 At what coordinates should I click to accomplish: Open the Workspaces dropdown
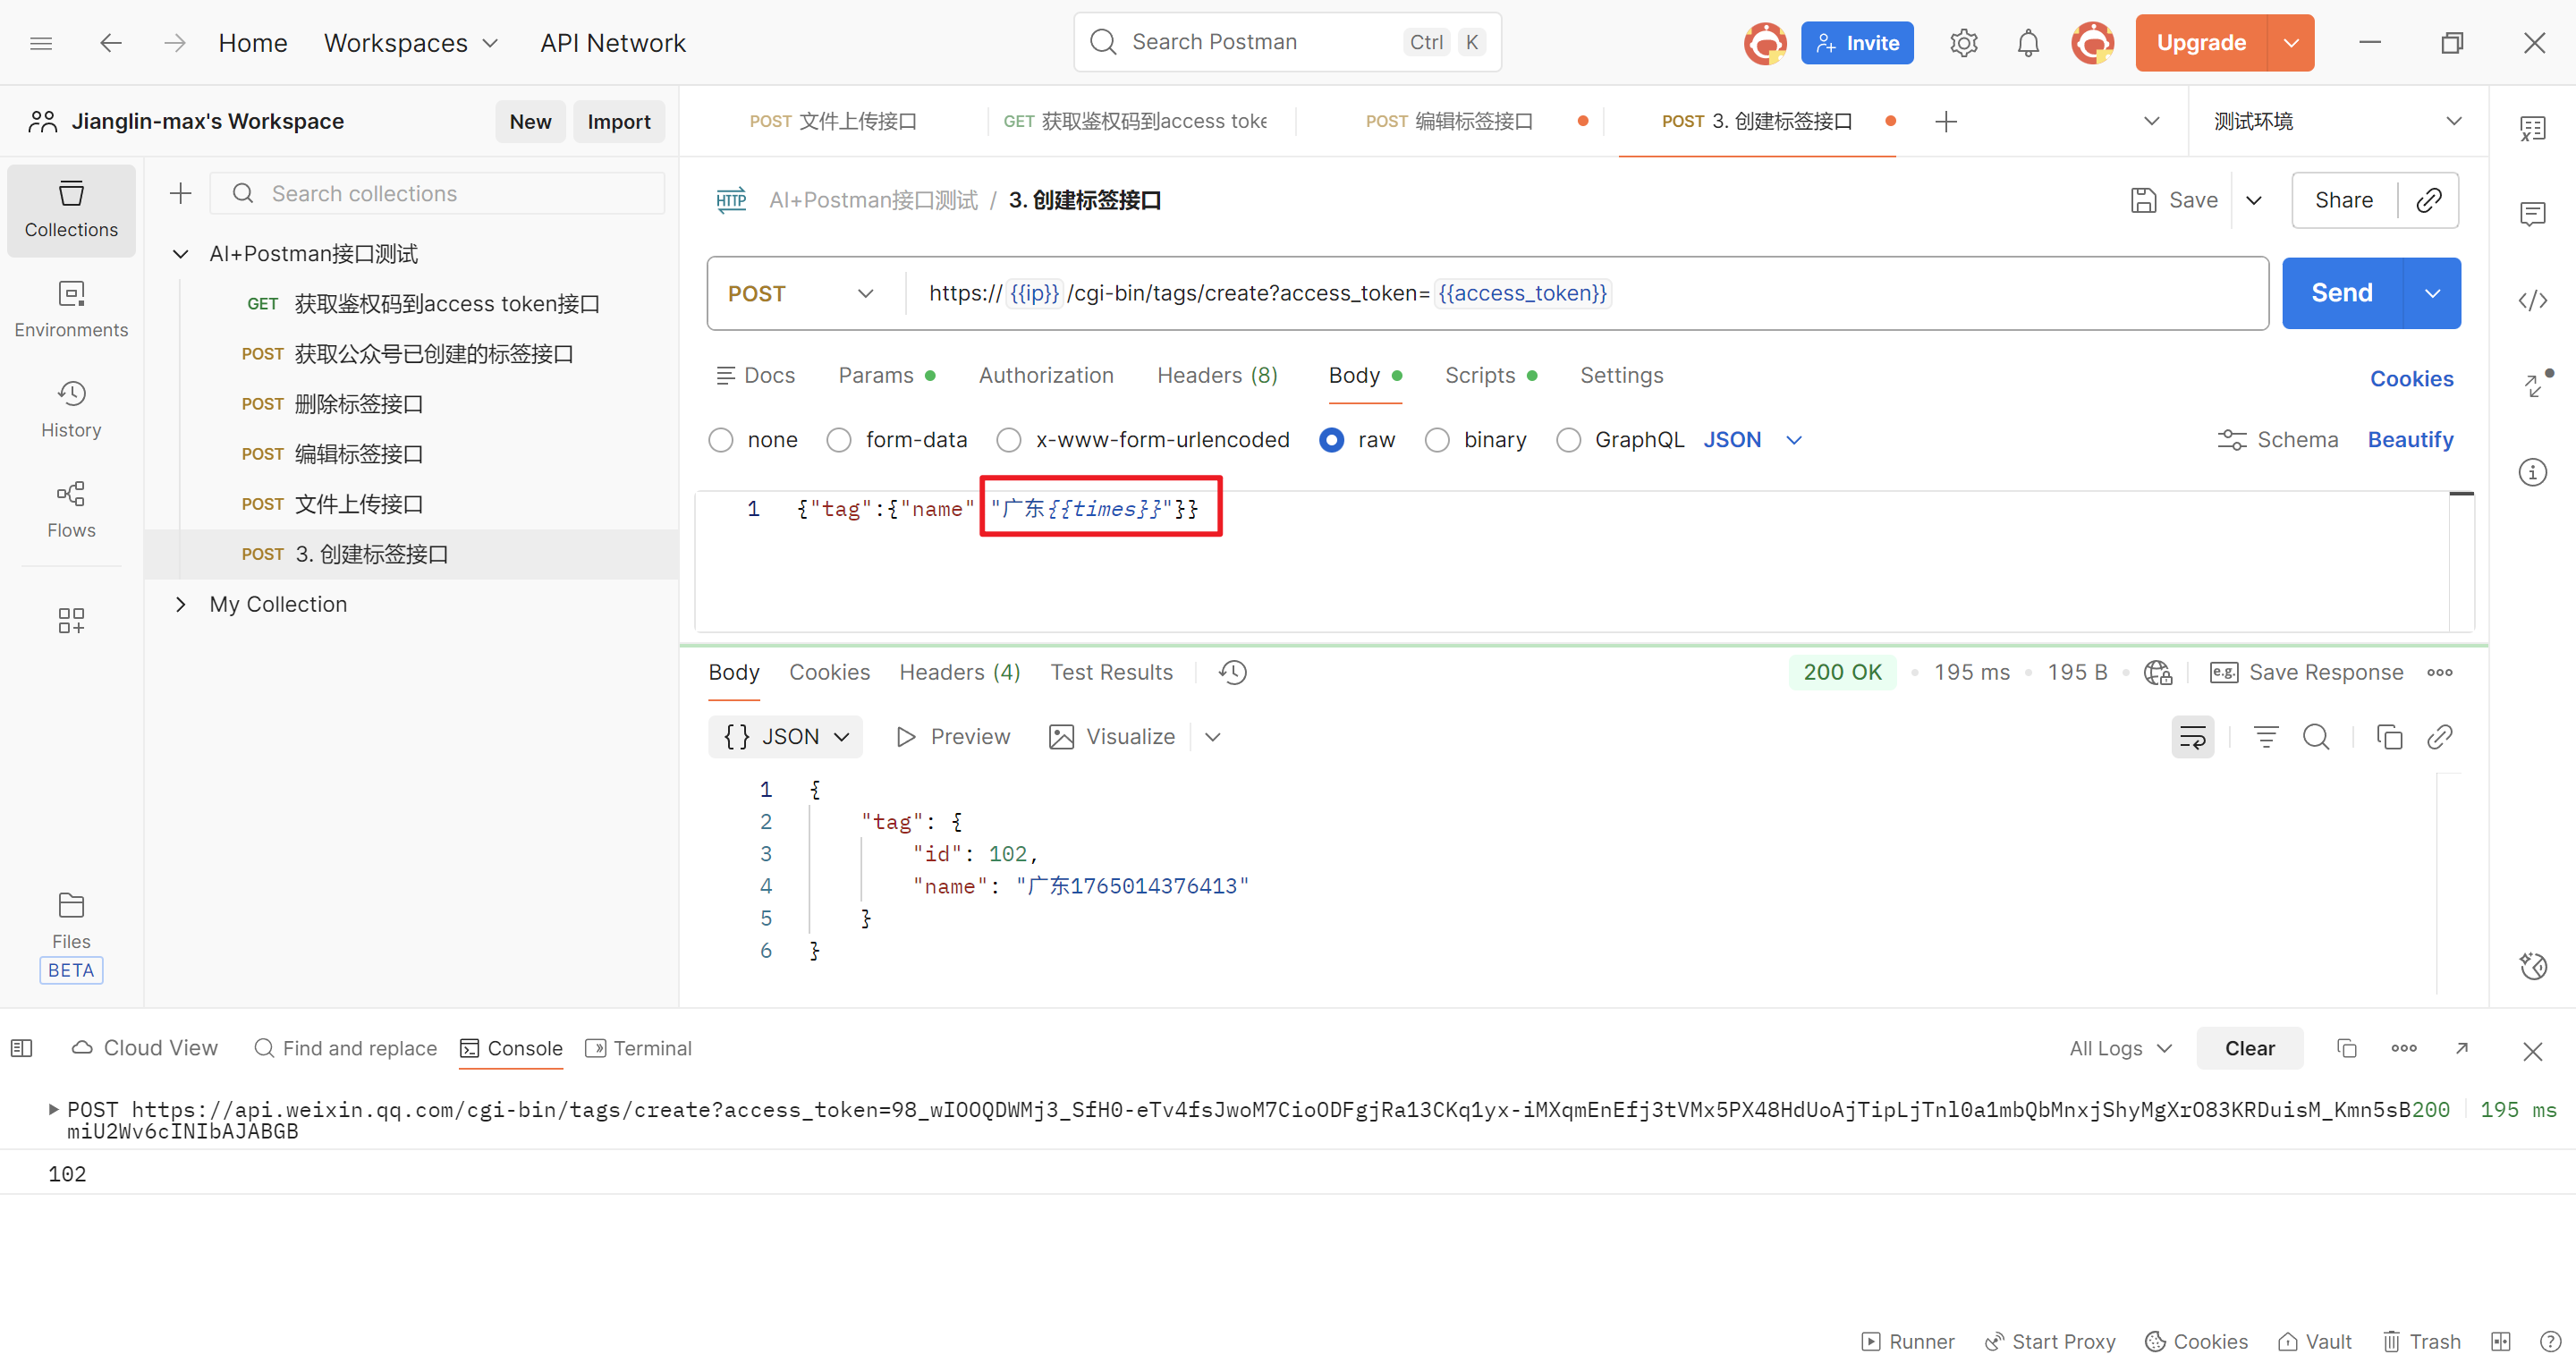pos(410,43)
